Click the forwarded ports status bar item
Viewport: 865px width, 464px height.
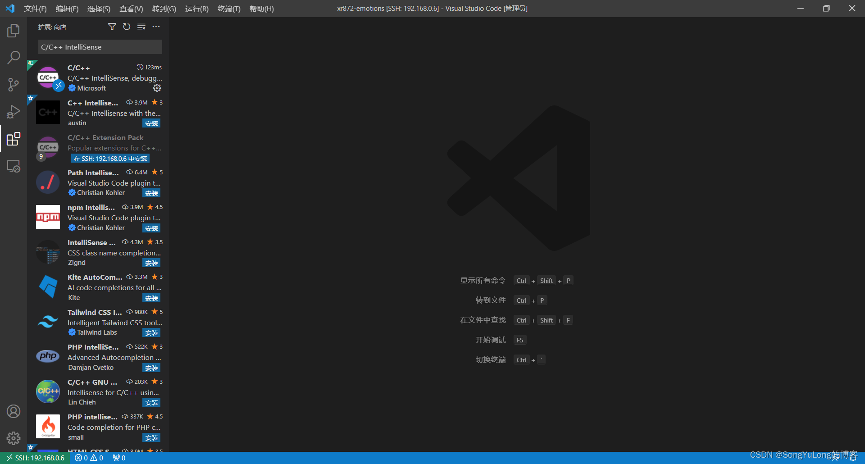click(119, 458)
